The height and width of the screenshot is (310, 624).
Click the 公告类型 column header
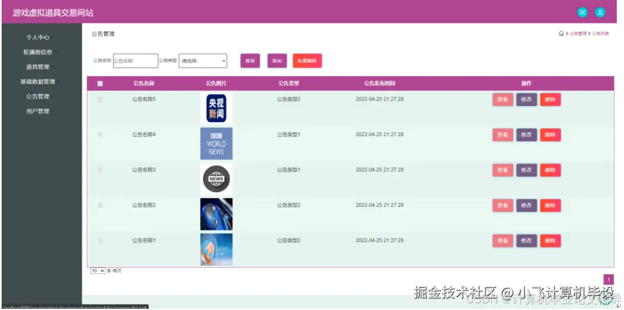coord(289,83)
